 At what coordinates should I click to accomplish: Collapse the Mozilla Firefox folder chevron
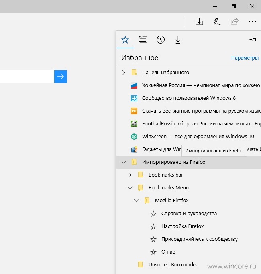click(137, 201)
